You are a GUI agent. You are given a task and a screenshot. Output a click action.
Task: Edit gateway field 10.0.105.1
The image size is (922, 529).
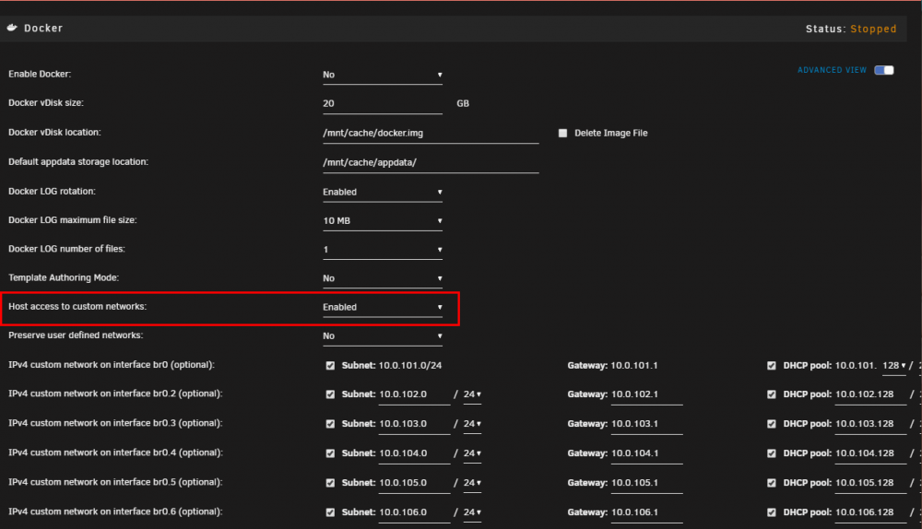(x=647, y=483)
